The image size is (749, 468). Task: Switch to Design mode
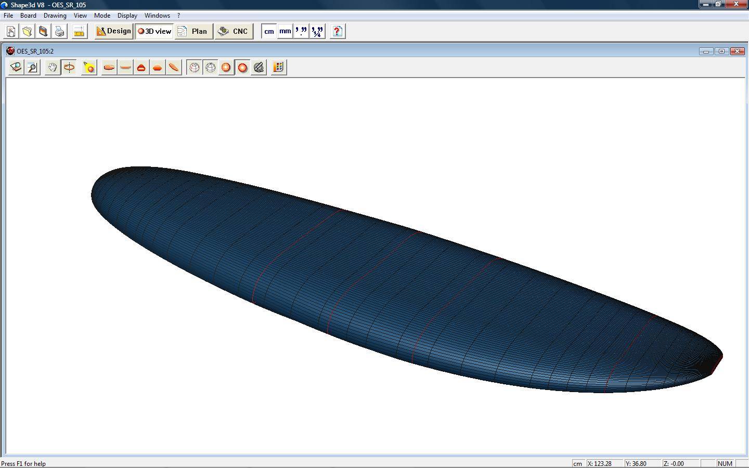[x=114, y=31]
